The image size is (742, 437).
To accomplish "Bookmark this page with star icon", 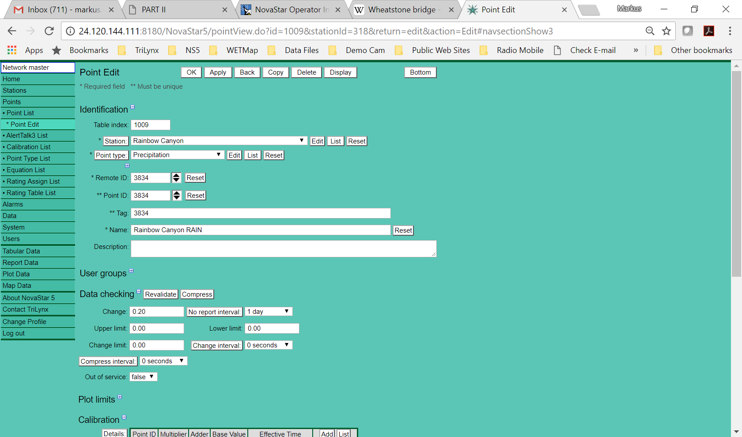I will 666,31.
